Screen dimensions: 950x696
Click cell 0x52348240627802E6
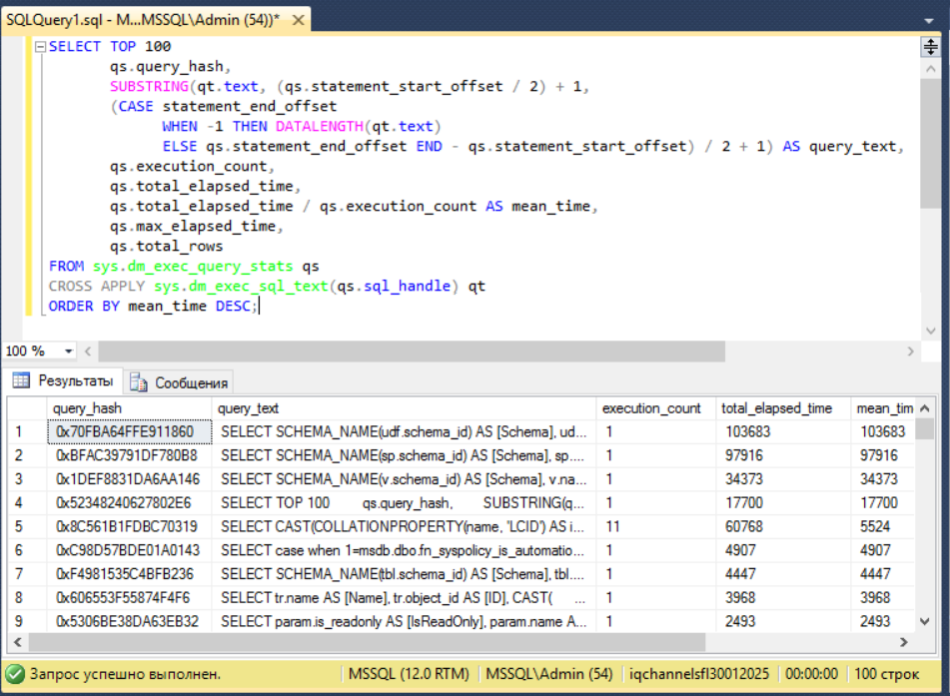pos(129,502)
